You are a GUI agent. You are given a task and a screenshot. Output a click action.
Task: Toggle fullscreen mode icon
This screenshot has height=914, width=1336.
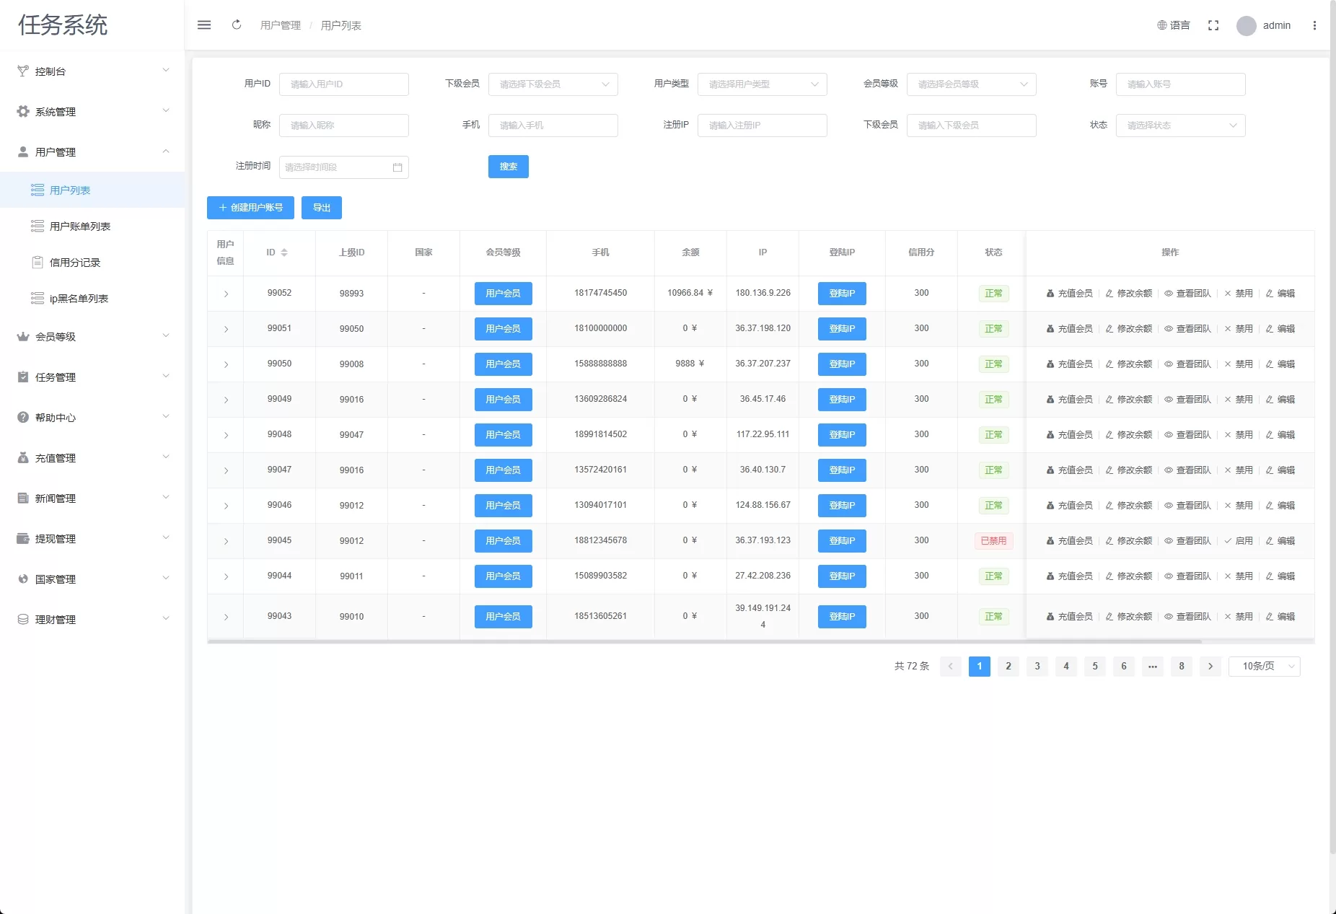[x=1213, y=25]
